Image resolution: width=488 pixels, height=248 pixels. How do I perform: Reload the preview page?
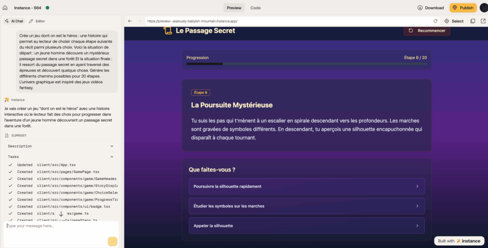pos(435,21)
